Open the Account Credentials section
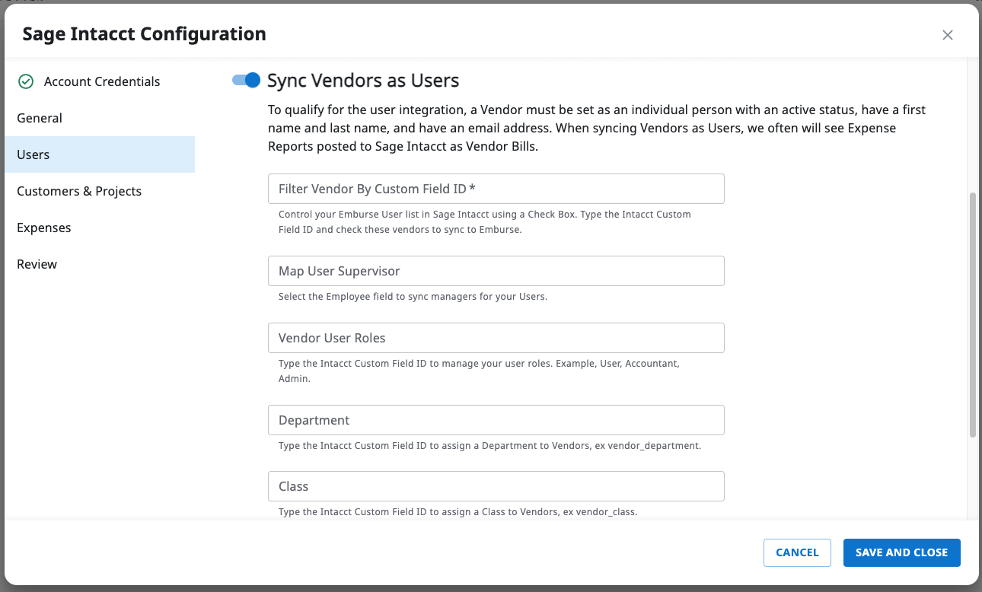The width and height of the screenshot is (982, 592). 100,81
